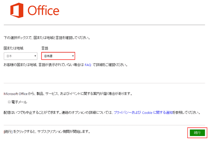Open the FAQ link

pos(88,65)
